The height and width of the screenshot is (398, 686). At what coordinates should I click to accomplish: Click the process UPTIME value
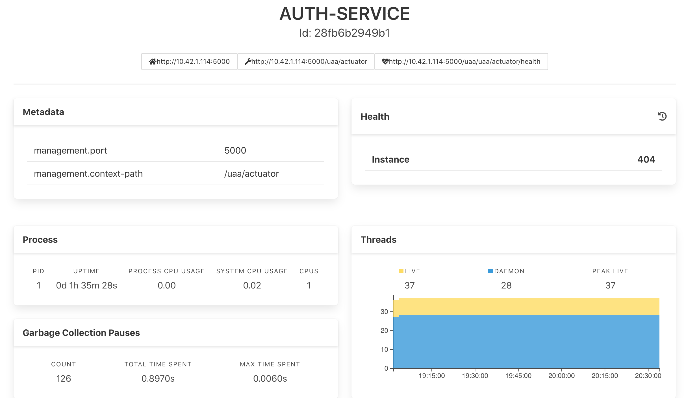(86, 285)
